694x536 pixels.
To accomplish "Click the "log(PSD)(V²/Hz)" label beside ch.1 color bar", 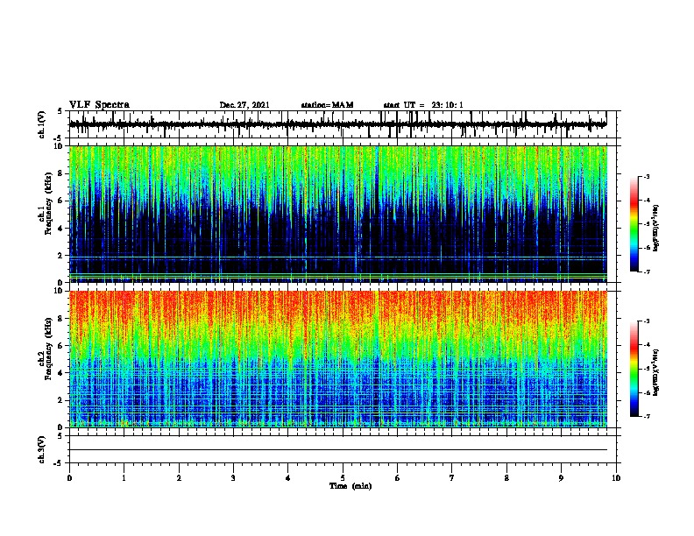I will pos(655,228).
